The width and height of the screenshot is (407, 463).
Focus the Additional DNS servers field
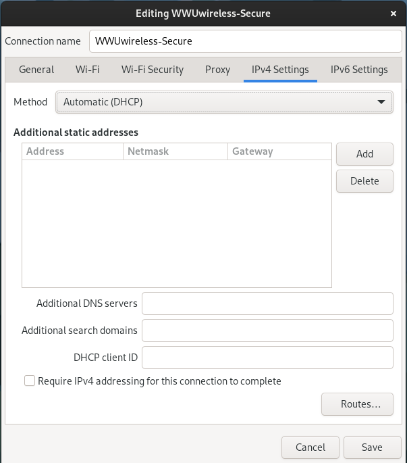[x=267, y=303]
